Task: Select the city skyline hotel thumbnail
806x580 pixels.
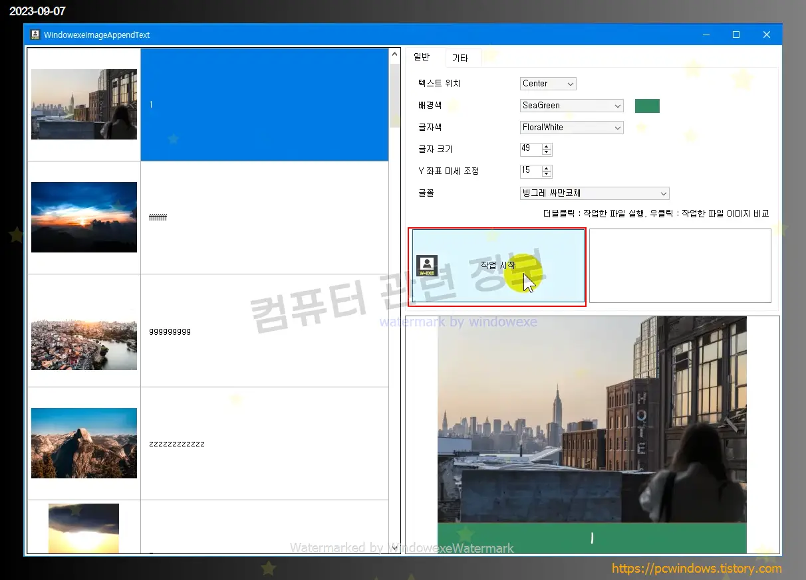Action: [84, 104]
